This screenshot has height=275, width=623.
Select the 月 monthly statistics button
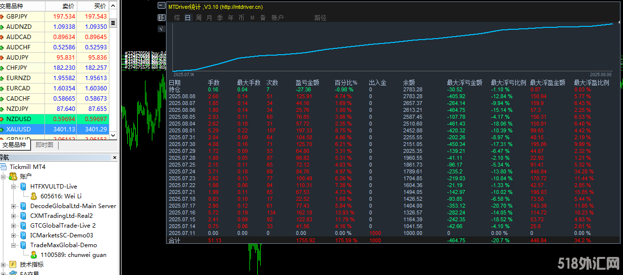[x=209, y=18]
